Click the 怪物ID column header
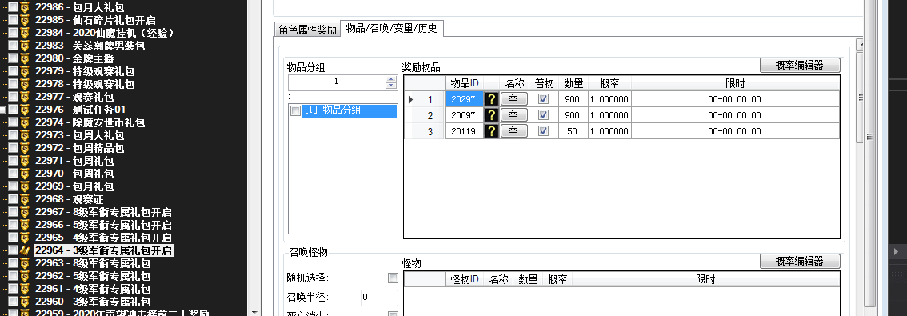The image size is (907, 316). pyautogui.click(x=465, y=279)
